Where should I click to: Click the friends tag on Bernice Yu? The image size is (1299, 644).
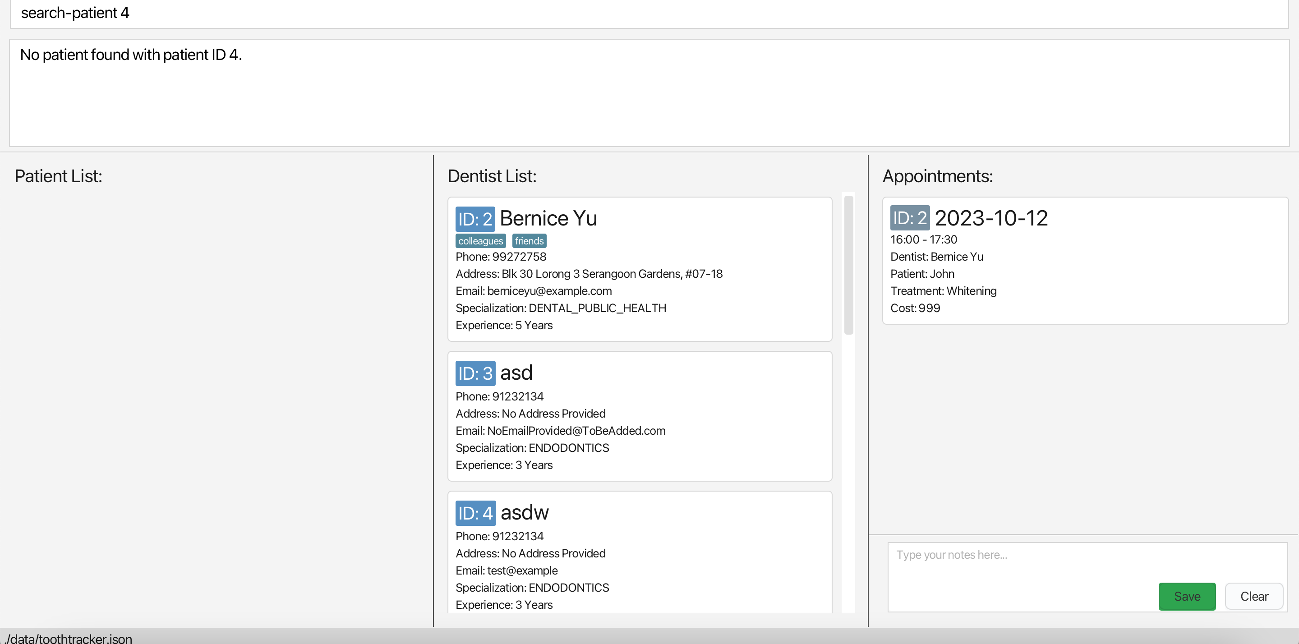(529, 241)
